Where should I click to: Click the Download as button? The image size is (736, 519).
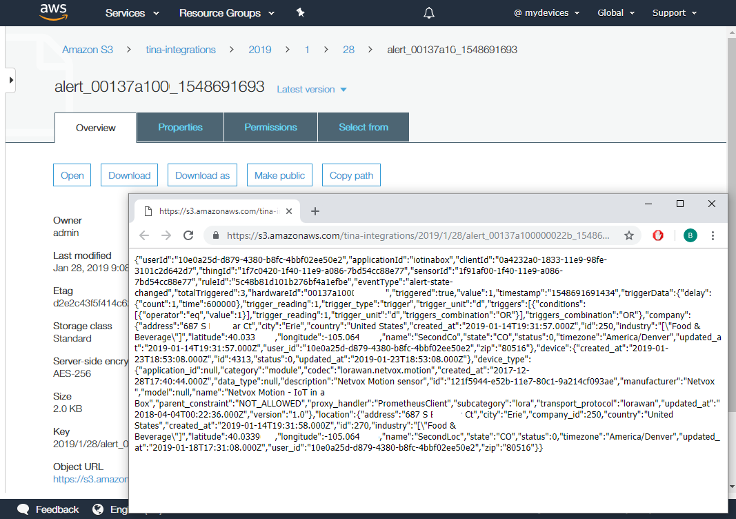click(x=202, y=175)
